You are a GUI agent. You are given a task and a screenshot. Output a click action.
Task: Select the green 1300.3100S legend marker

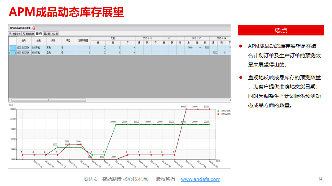coord(219,111)
